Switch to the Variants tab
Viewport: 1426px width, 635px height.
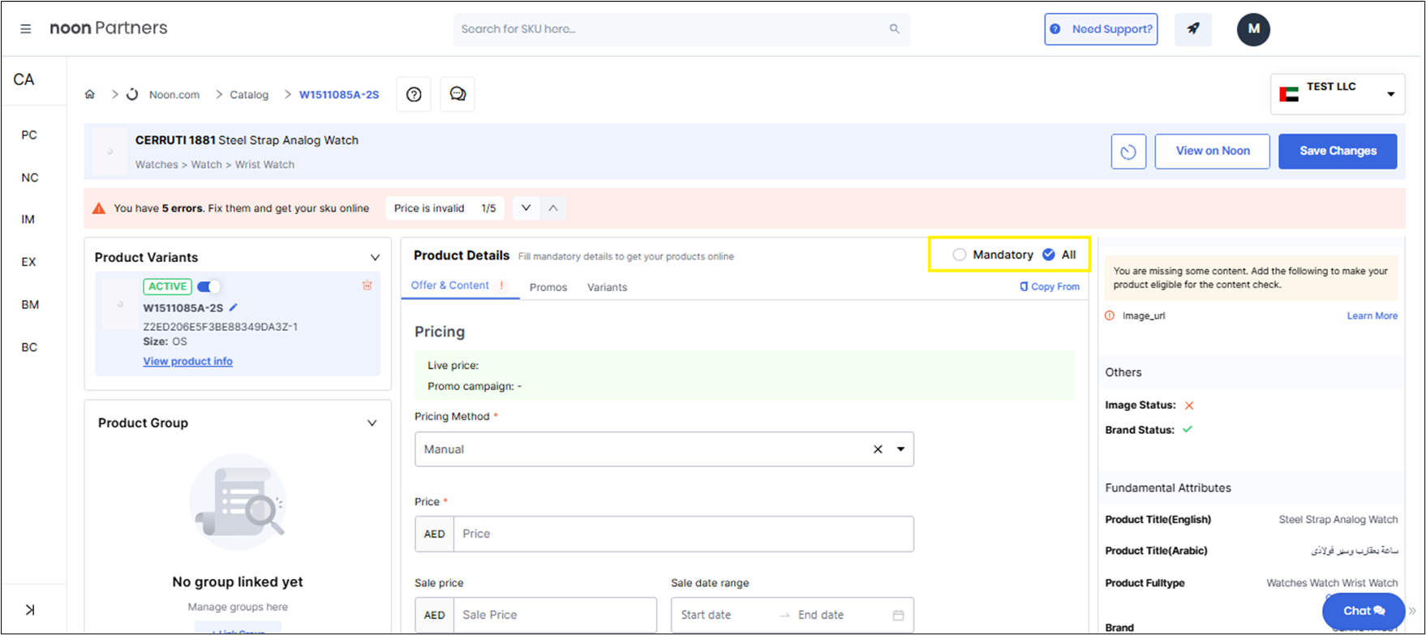click(607, 287)
